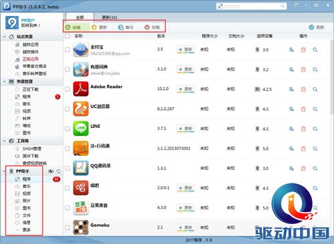
Task: Click the 更新 button in LINE row
Action: (186, 129)
